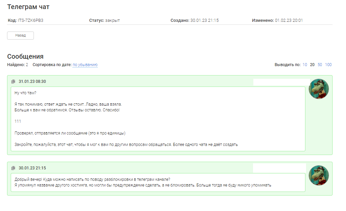Copy icon of message 31.01.23 08:30
This screenshot has height=211, width=346.
coord(13,82)
